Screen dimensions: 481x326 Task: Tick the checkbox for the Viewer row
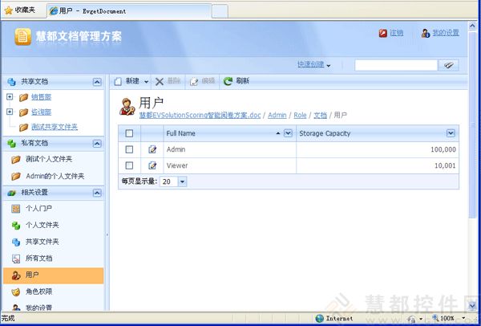click(x=129, y=165)
